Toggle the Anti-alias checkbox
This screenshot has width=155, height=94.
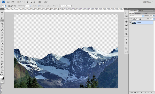click(31, 6)
